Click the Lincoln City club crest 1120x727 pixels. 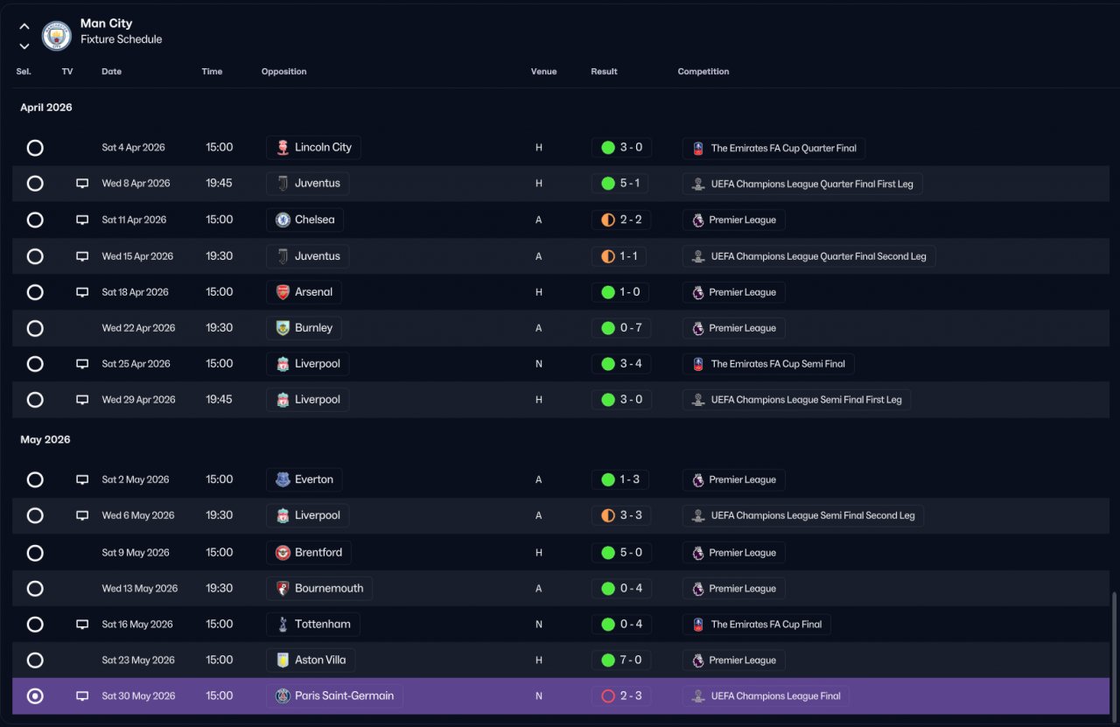tap(283, 148)
